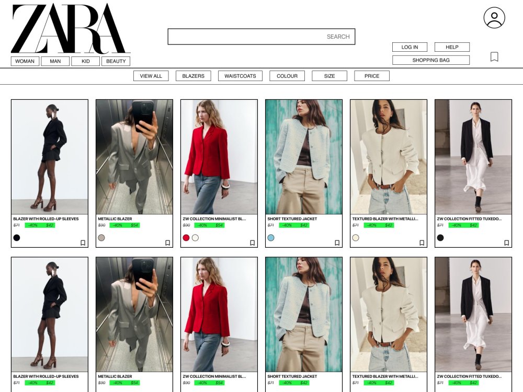Click second-row 'ZW COLLECTION FITTED TUXEDO...' title
Viewport: 523px width, 392px height.
[x=469, y=377]
